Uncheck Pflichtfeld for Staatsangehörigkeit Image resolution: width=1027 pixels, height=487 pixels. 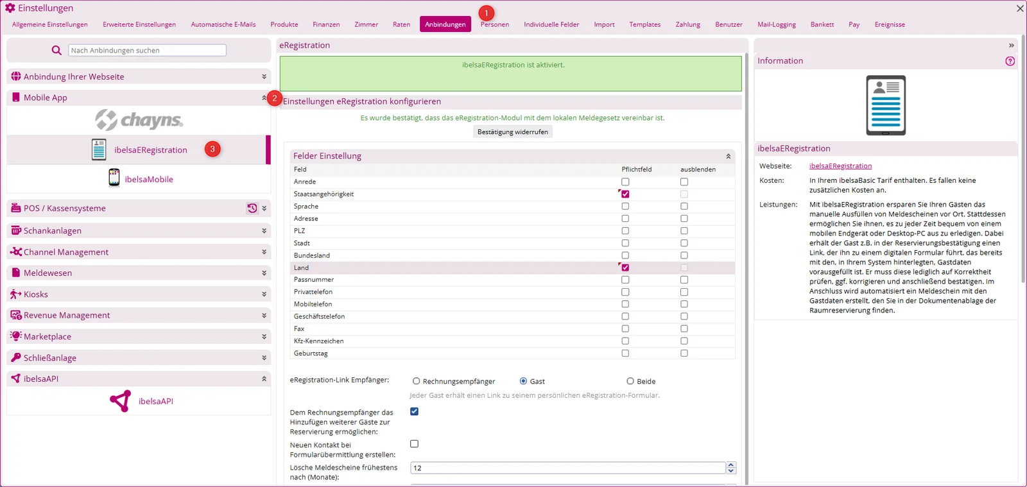pos(625,194)
